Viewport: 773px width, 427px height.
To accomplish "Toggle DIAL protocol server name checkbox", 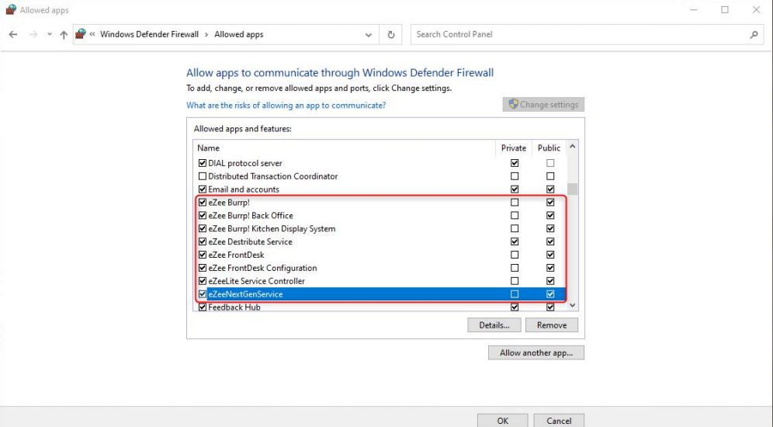I will [x=202, y=163].
